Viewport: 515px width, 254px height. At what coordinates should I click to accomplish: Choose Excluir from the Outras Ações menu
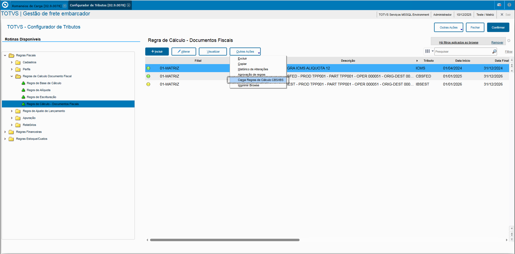coord(242,59)
